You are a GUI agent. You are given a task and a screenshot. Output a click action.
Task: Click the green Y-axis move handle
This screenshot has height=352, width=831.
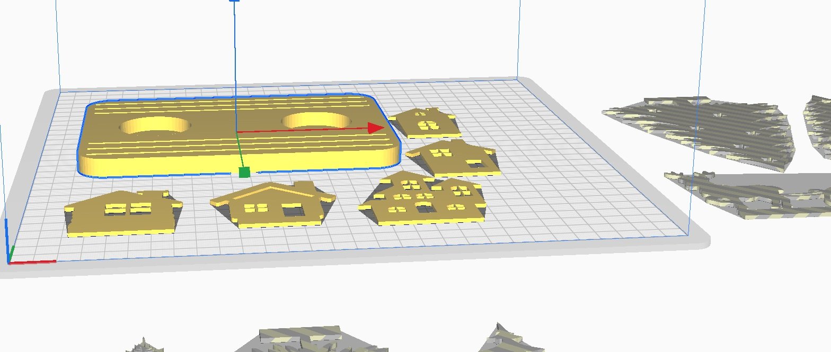click(244, 172)
